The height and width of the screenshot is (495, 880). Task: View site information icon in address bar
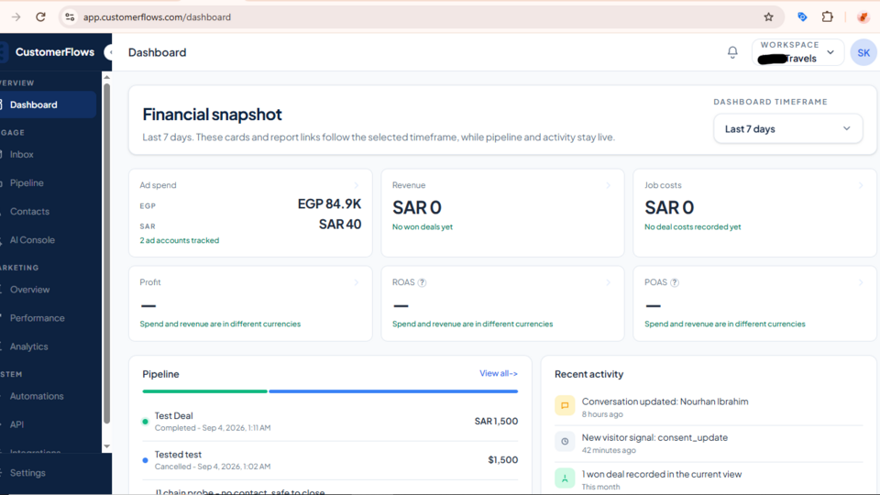pyautogui.click(x=70, y=16)
